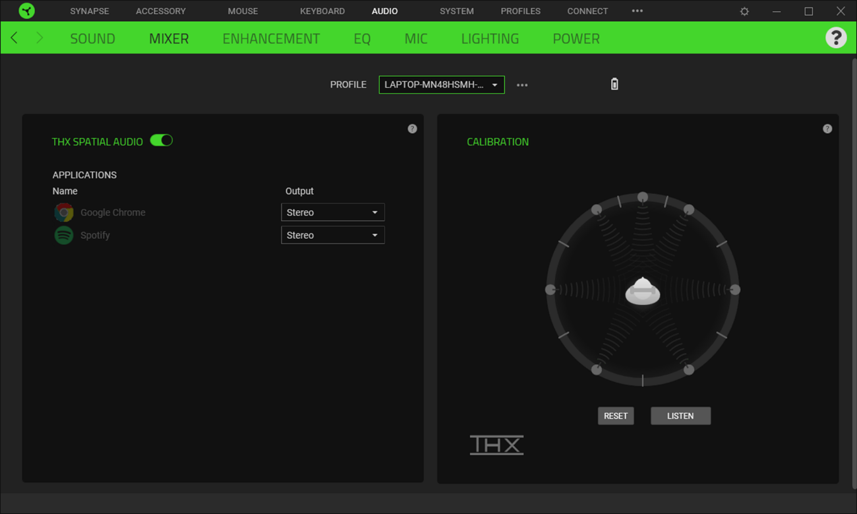Check headset battery status icon
Image resolution: width=857 pixels, height=514 pixels.
click(x=614, y=84)
